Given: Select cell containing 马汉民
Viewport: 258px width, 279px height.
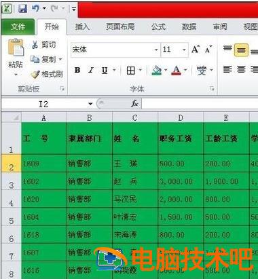Looking at the screenshot, I should pyautogui.click(x=135, y=199).
